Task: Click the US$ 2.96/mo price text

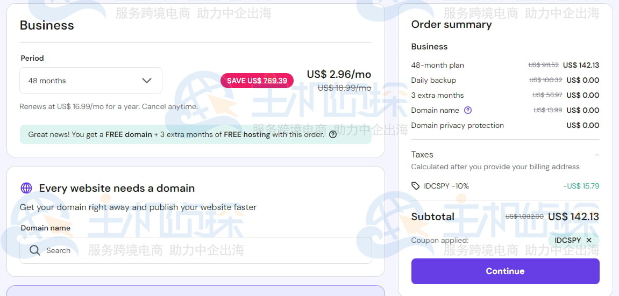Action: pyautogui.click(x=339, y=74)
